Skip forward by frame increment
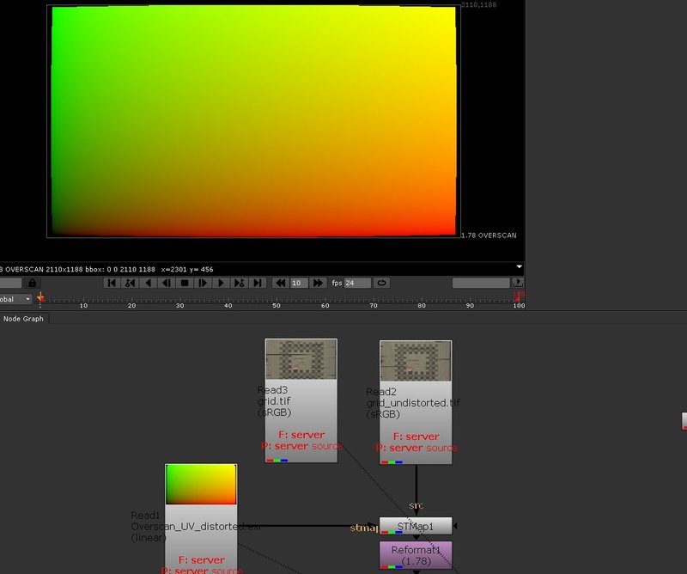This screenshot has width=687, height=574. [319, 283]
